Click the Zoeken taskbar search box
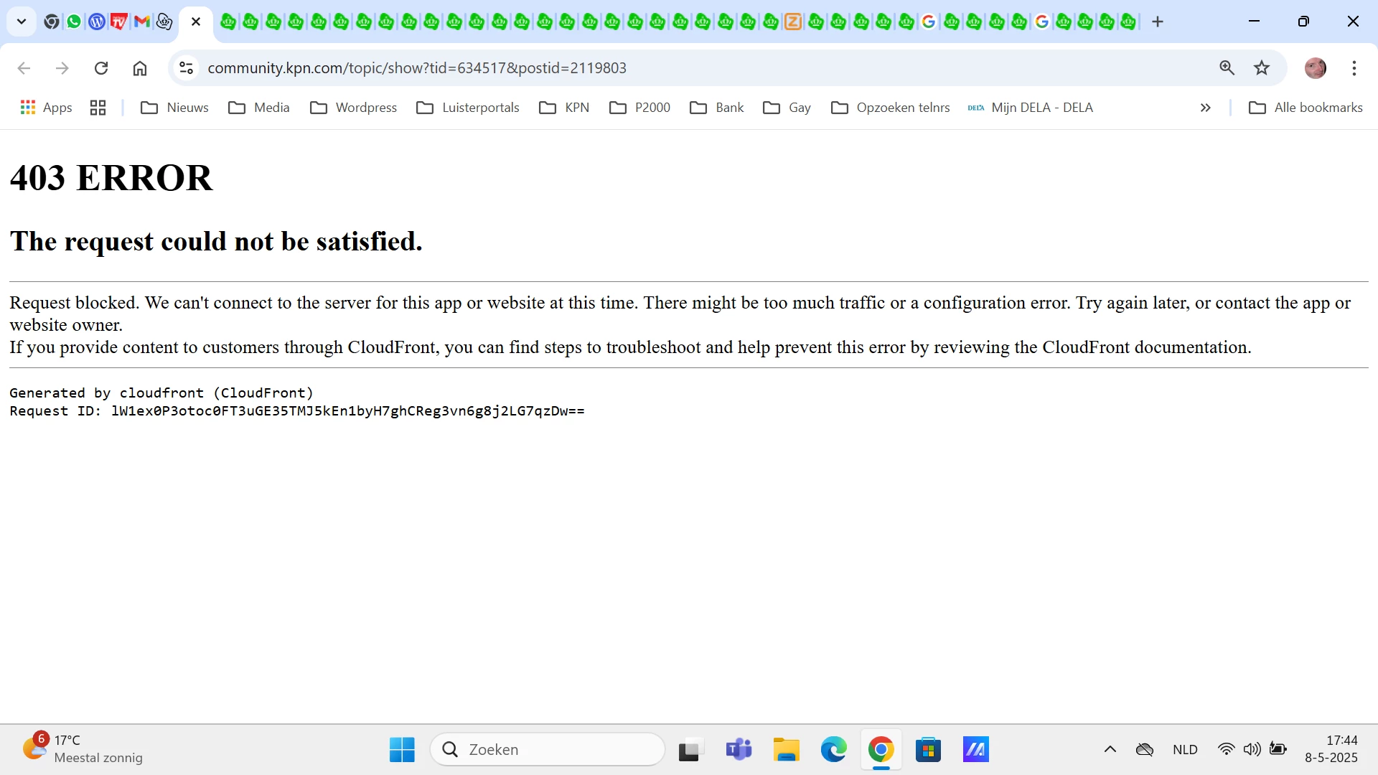Image resolution: width=1378 pixels, height=775 pixels. (548, 750)
